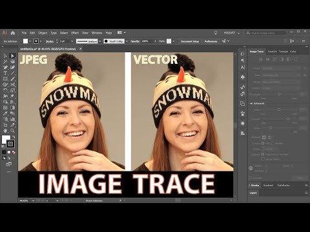
Task: Collapse the Advanced section
Action: click(x=251, y=104)
